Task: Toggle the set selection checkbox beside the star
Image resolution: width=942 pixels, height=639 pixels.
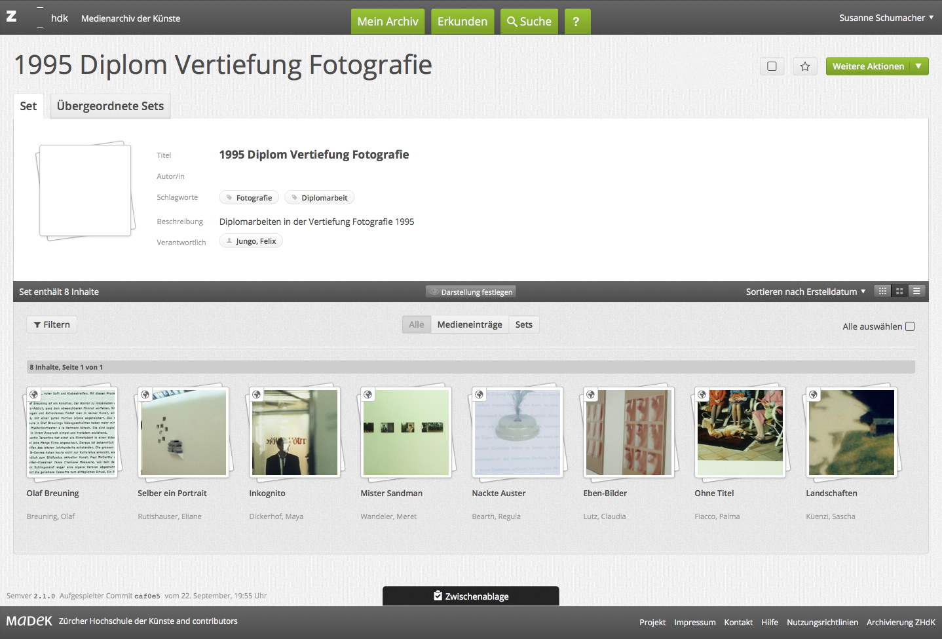Action: [772, 66]
